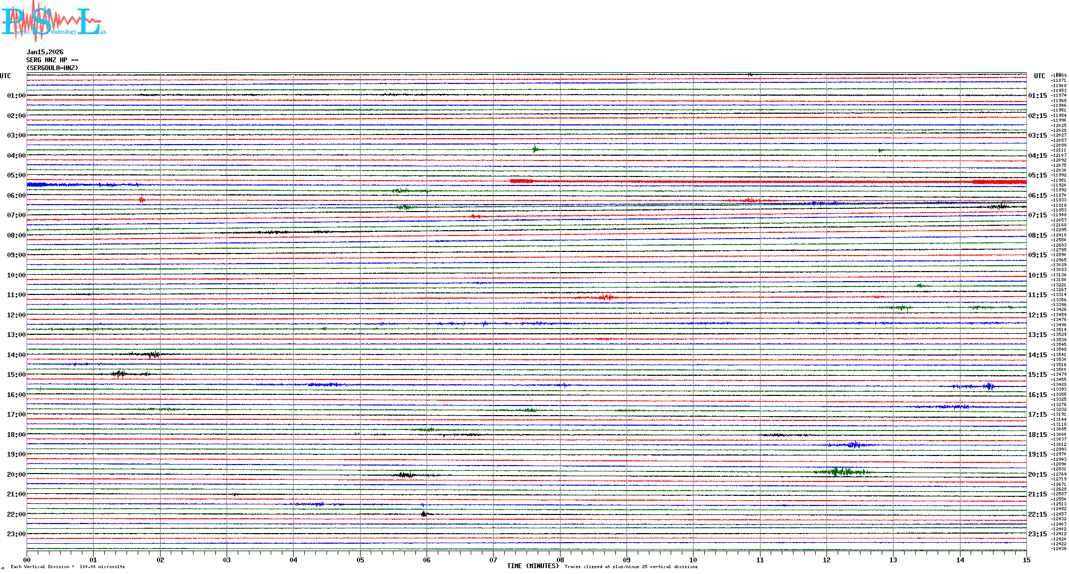Click minute 08 tick label on bottom axis
This screenshot has height=574, width=1069.
(560, 560)
